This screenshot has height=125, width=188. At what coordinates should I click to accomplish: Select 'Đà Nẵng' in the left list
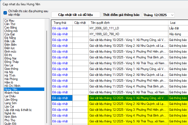(x=10, y=38)
